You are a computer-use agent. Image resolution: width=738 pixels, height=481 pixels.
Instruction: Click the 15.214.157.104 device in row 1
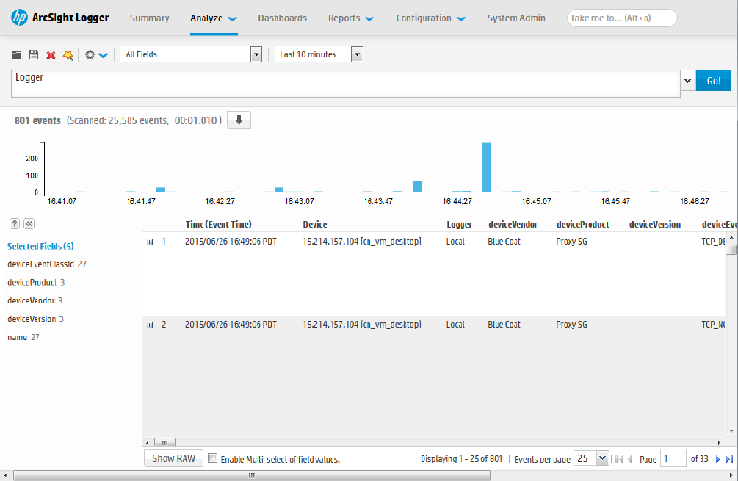[361, 242]
